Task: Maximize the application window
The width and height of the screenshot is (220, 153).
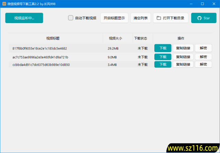Action: pyautogui.click(x=202, y=3)
